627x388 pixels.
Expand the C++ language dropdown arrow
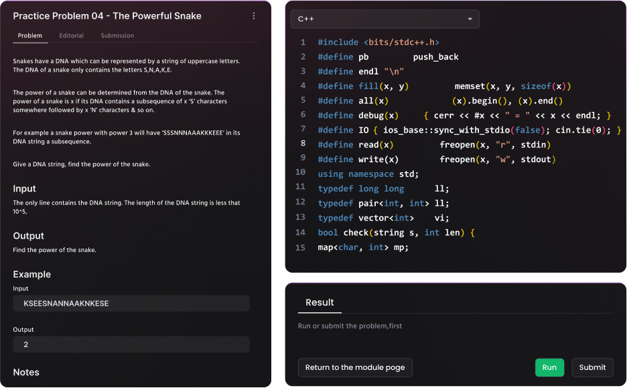[x=470, y=19]
